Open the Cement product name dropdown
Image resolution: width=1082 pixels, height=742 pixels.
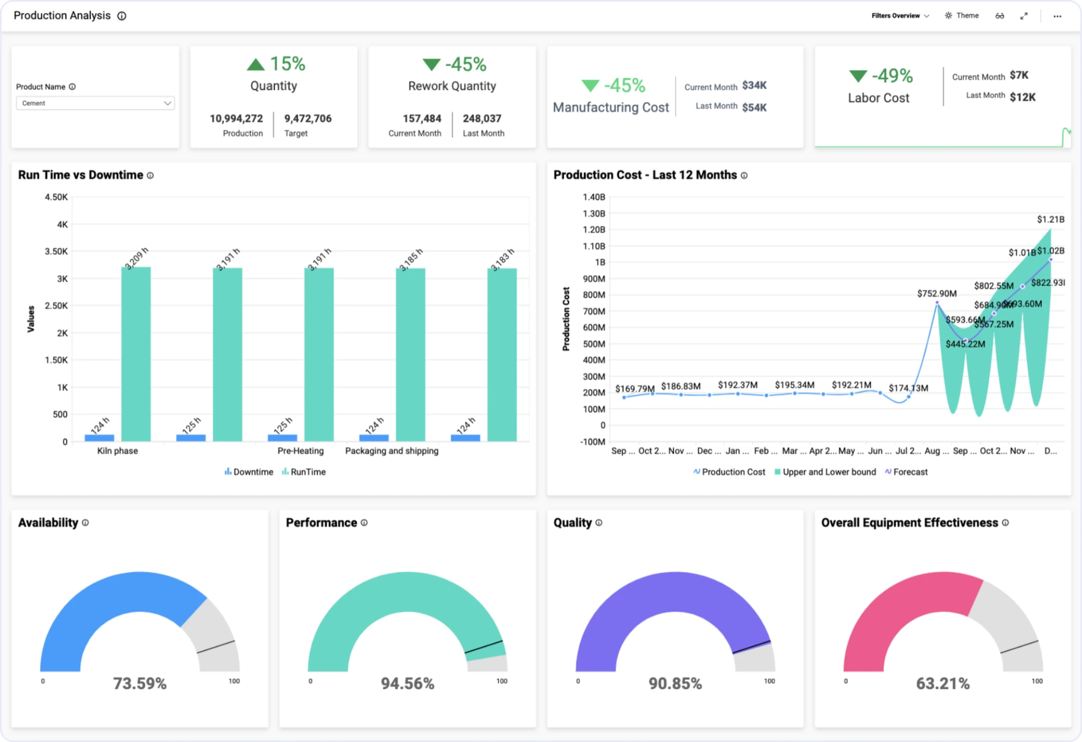coord(95,103)
